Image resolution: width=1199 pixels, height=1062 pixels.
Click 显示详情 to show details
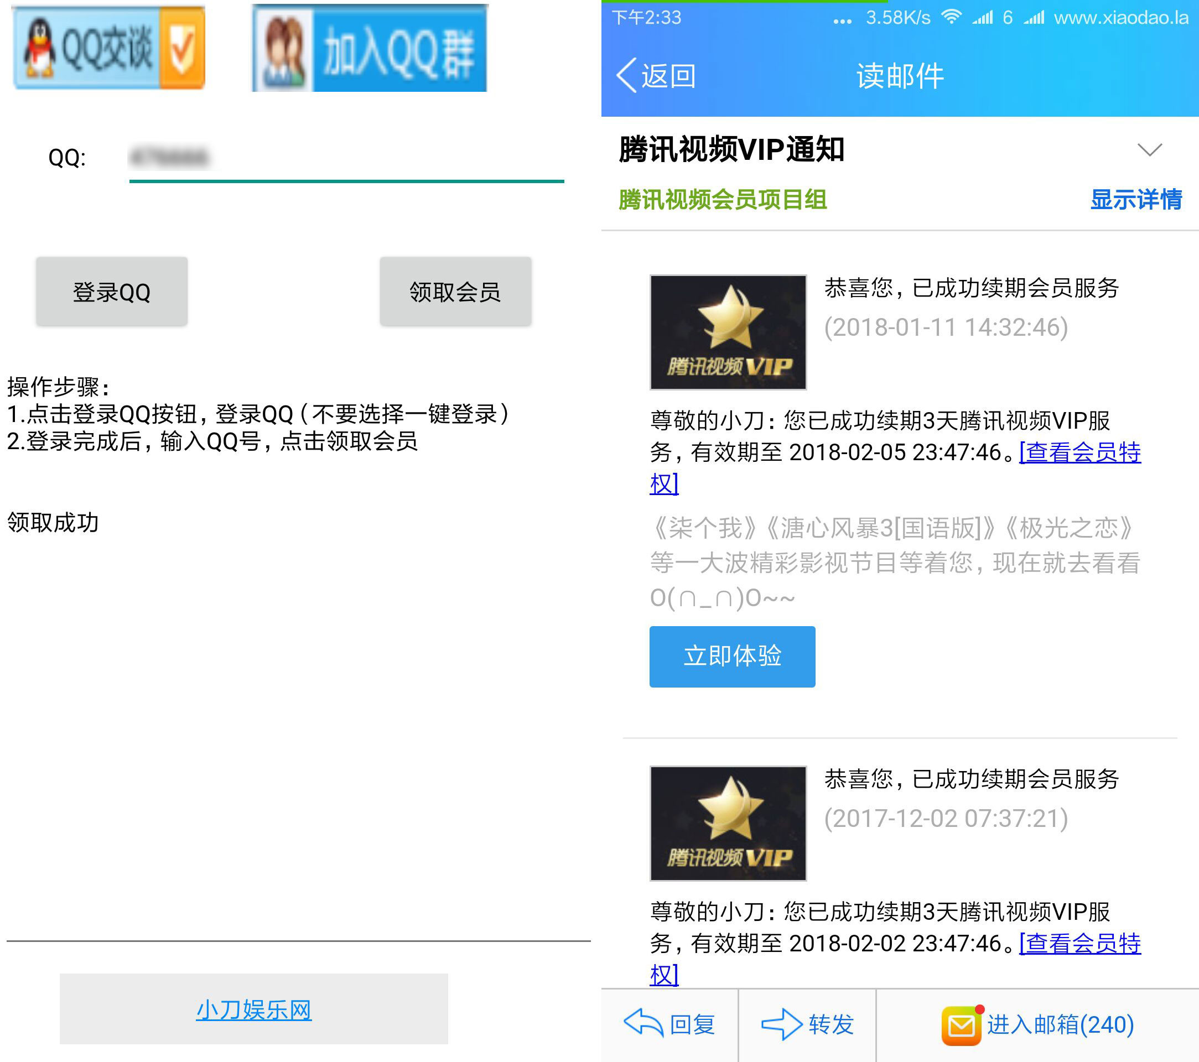click(1136, 199)
